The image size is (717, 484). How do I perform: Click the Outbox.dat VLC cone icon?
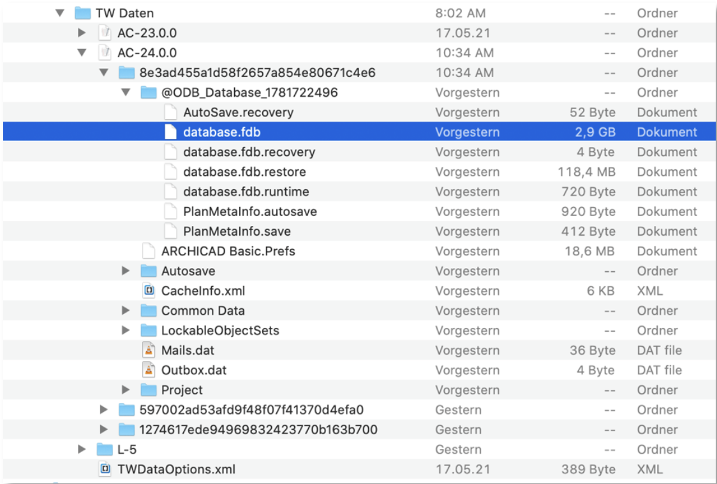pos(149,370)
